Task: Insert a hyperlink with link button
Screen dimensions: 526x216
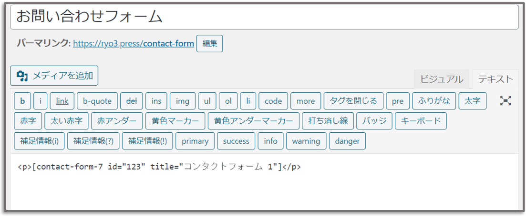Action: 62,101
